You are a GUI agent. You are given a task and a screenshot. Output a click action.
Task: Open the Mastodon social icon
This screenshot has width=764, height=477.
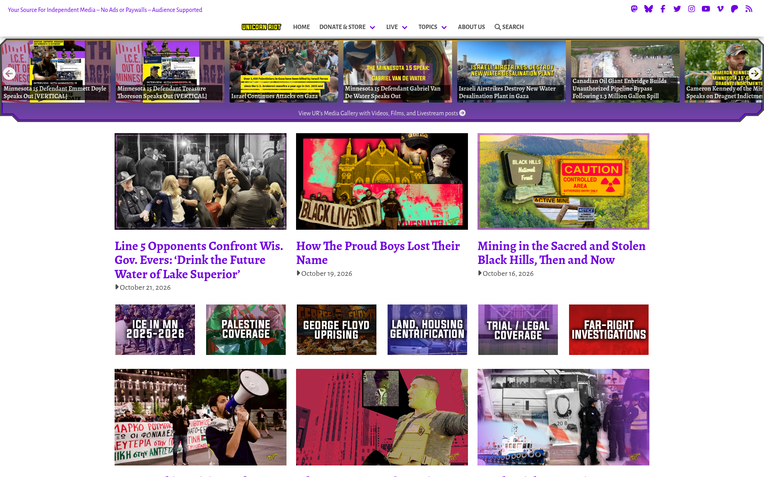click(634, 9)
